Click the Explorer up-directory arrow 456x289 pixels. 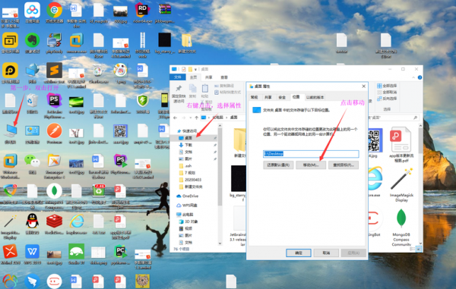197,118
